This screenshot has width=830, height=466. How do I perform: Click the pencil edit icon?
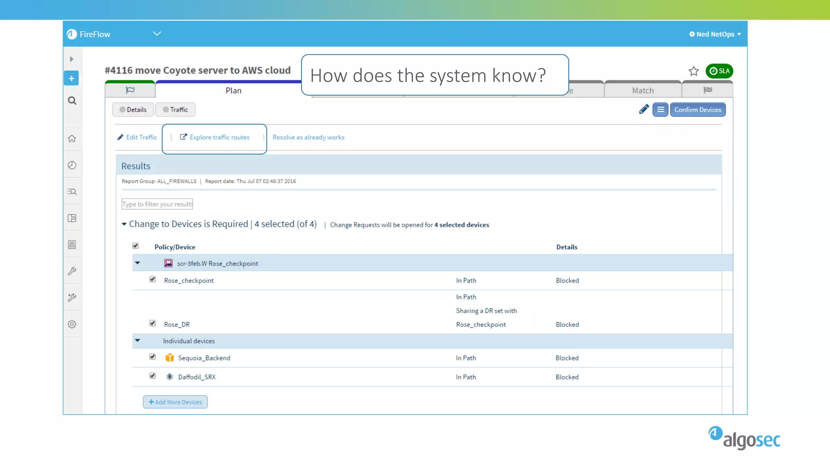[x=644, y=109]
